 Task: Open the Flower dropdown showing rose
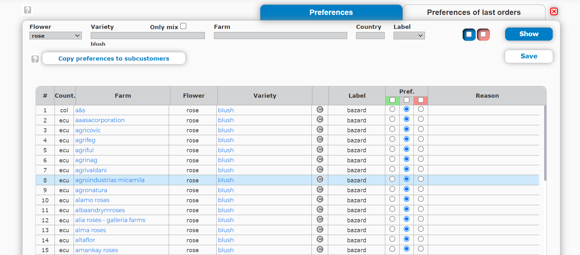55,36
